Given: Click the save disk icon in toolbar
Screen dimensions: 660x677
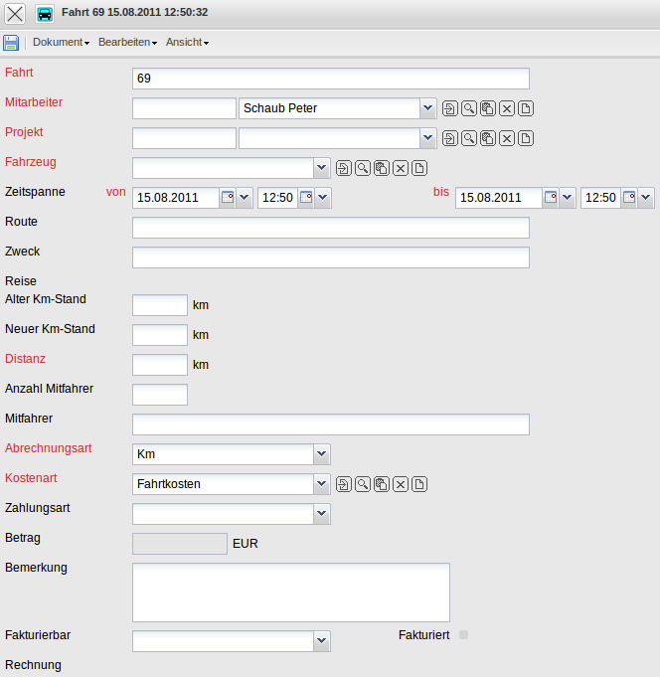Looking at the screenshot, I should pyautogui.click(x=11, y=43).
